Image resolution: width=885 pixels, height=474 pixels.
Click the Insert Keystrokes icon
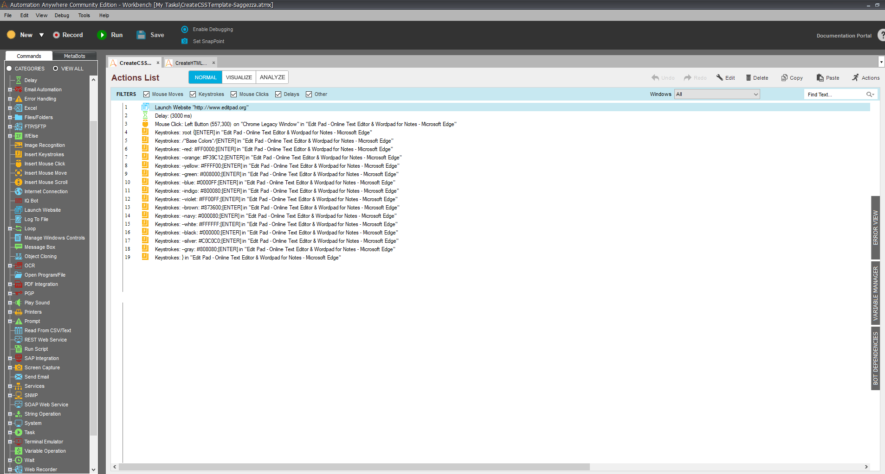[19, 154]
